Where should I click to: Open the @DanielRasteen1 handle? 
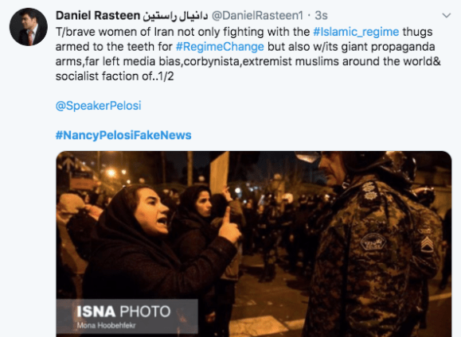tap(257, 16)
